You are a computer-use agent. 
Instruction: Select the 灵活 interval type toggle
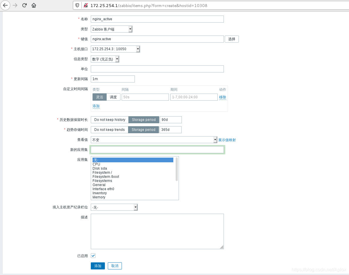tap(100, 97)
